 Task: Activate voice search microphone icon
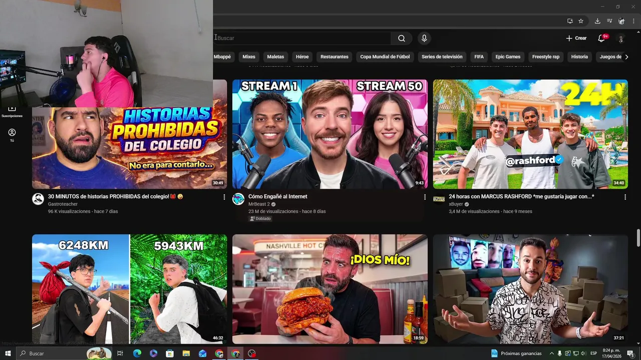pos(424,38)
